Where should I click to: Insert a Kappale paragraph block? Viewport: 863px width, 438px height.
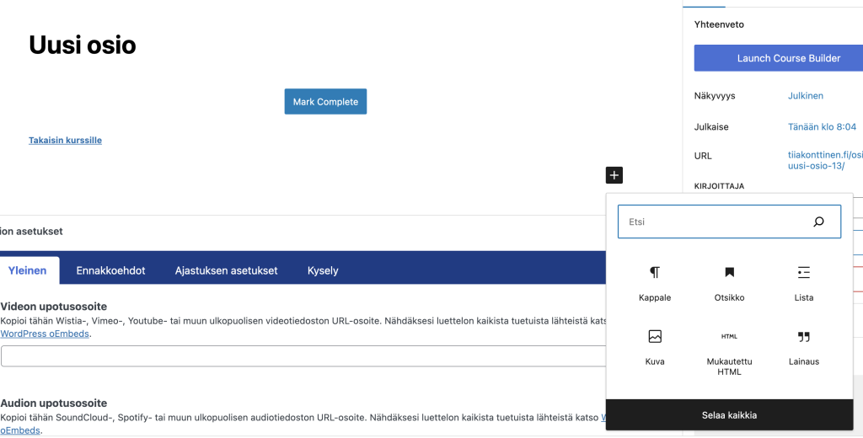(655, 282)
